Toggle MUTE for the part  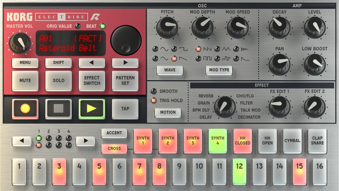pyautogui.click(x=25, y=81)
